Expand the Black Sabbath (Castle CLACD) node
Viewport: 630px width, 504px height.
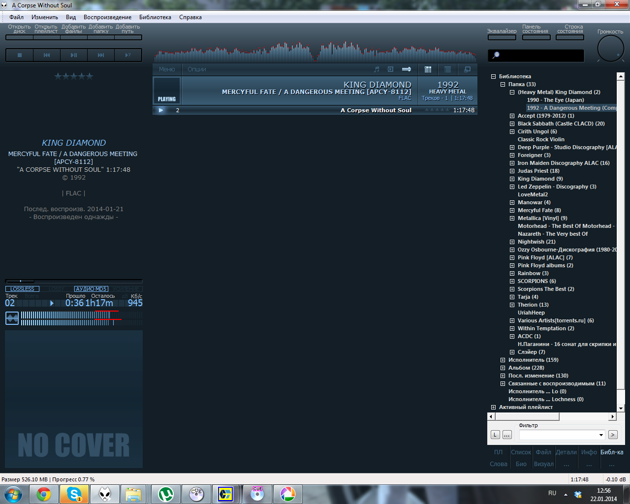tap(512, 124)
